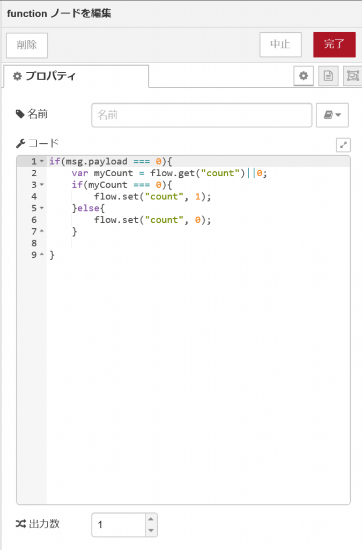
Task: Decrease the 出力数 outputs value
Action: point(151,530)
